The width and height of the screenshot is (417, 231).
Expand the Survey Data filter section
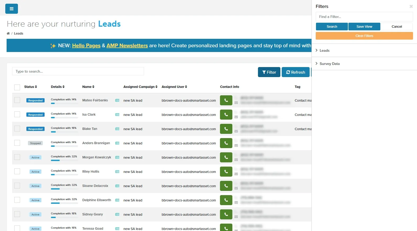coord(364,64)
